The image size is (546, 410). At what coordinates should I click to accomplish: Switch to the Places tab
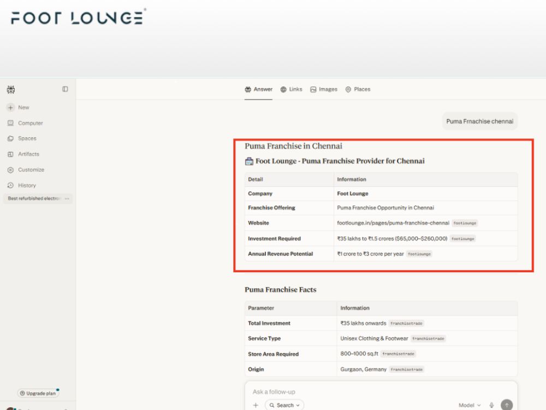[x=358, y=89]
